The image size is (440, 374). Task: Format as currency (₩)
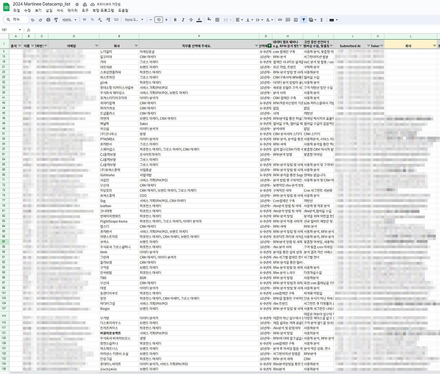(x=85, y=20)
